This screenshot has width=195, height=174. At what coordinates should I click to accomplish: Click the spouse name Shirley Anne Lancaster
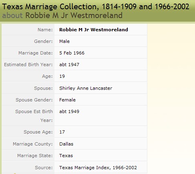click(x=86, y=88)
